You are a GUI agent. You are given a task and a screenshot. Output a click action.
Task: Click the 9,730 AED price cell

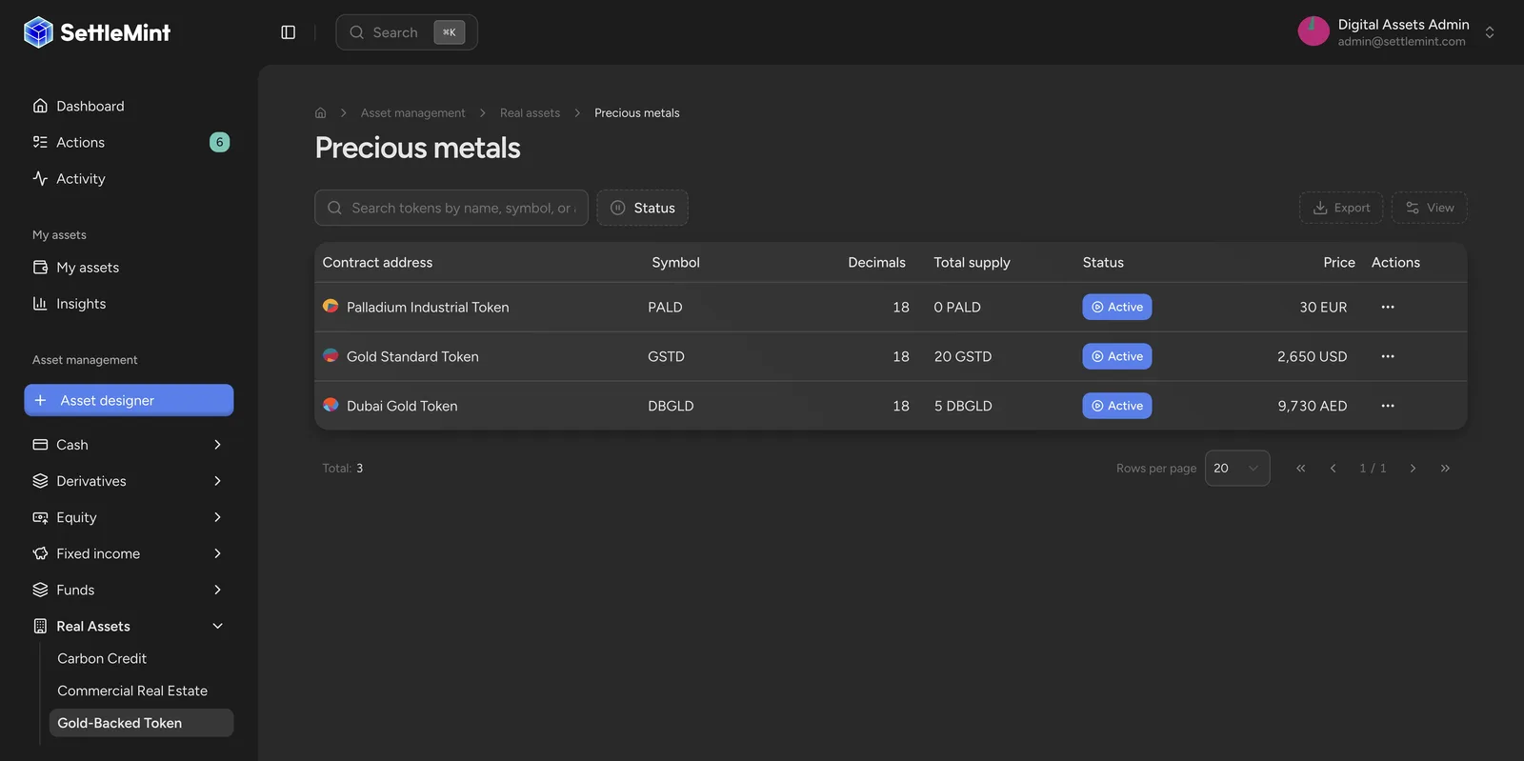[1312, 407]
